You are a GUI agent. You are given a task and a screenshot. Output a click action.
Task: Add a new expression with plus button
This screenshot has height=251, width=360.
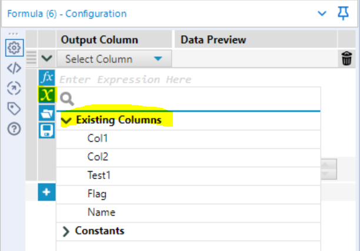tap(46, 192)
